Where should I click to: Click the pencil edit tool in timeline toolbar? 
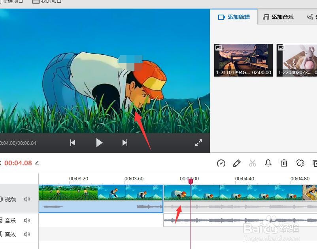click(237, 163)
